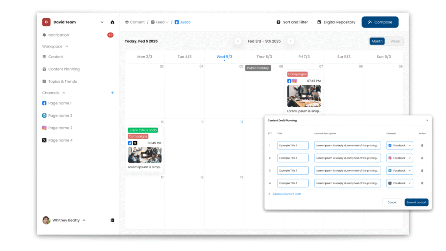This screenshot has width=446, height=251.
Task: Expand the David Team switcher dropdown
Action: pos(102,22)
